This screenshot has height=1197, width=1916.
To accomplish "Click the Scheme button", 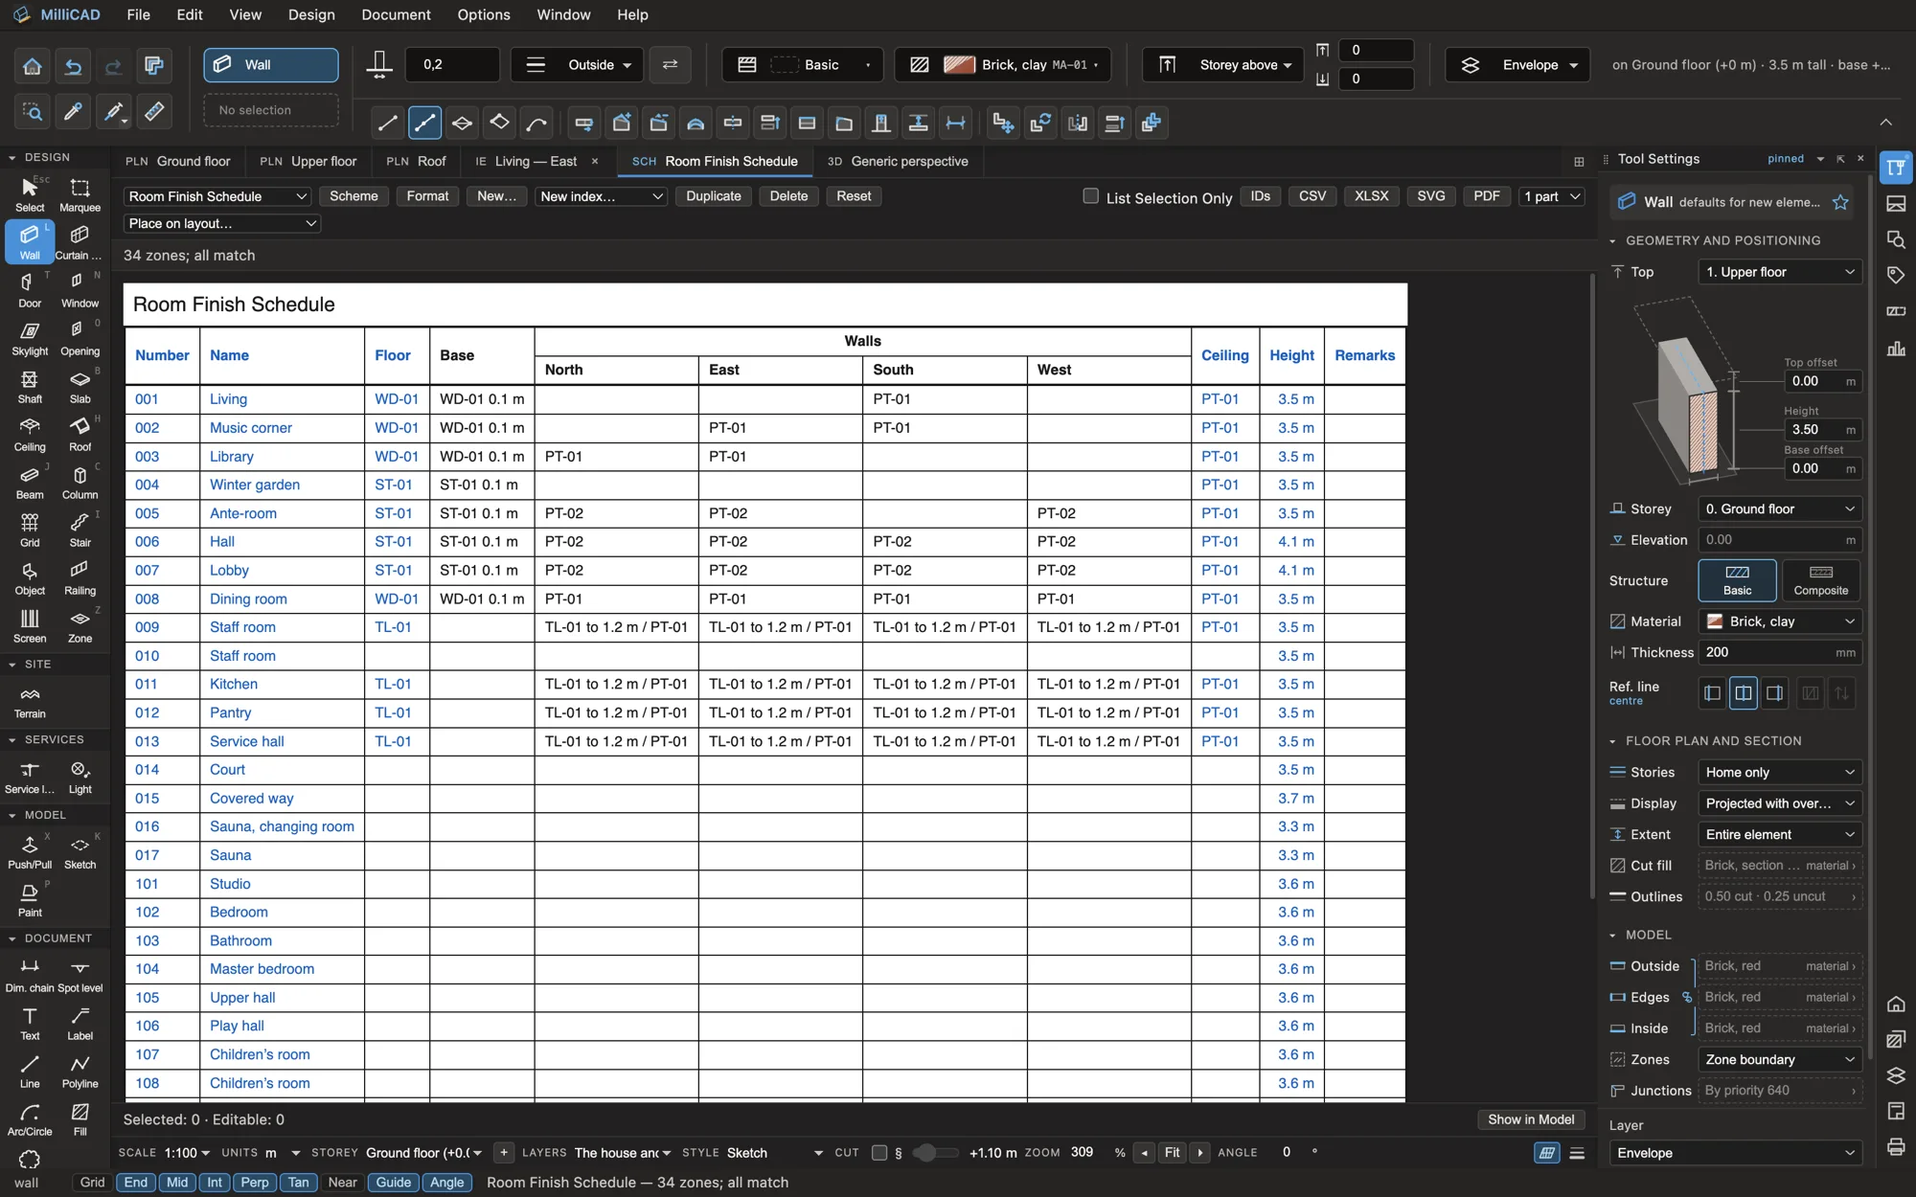I will coord(354,196).
